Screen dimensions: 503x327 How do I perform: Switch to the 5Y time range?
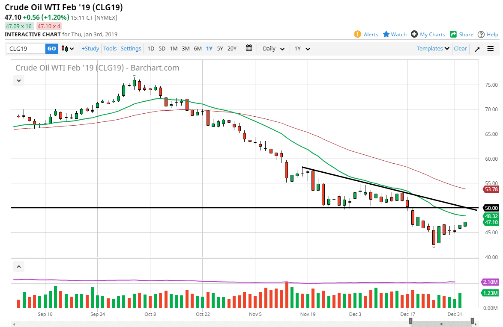(x=220, y=49)
